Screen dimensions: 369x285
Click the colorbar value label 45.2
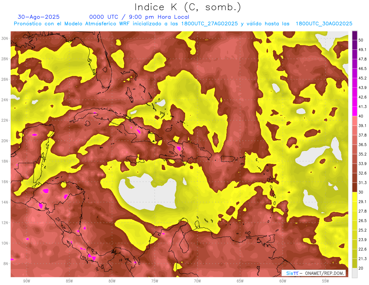363,78
